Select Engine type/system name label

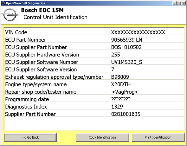tap(36, 84)
